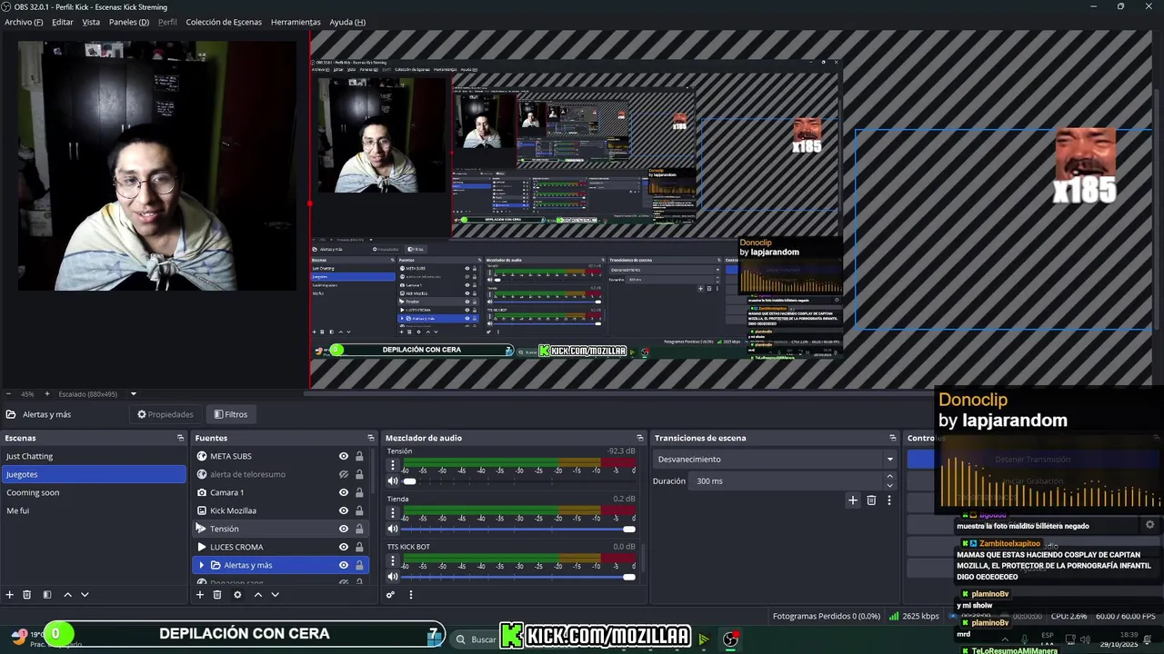The height and width of the screenshot is (654, 1164).
Task: Open preview scaling Escalado dropdown arrow
Action: coord(133,394)
